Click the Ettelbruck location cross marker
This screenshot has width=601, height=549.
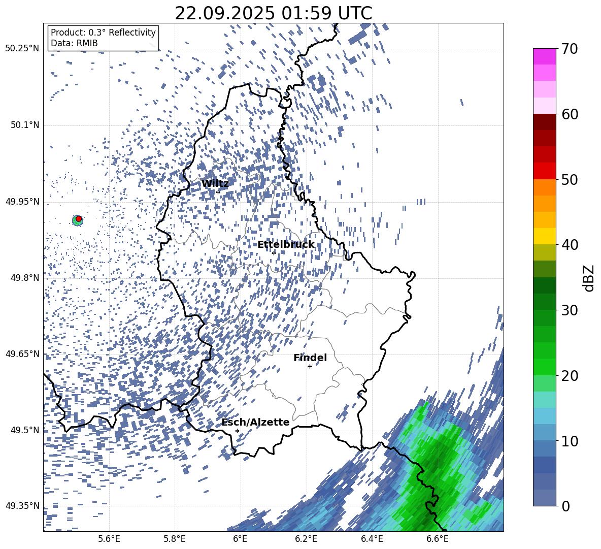click(x=274, y=253)
